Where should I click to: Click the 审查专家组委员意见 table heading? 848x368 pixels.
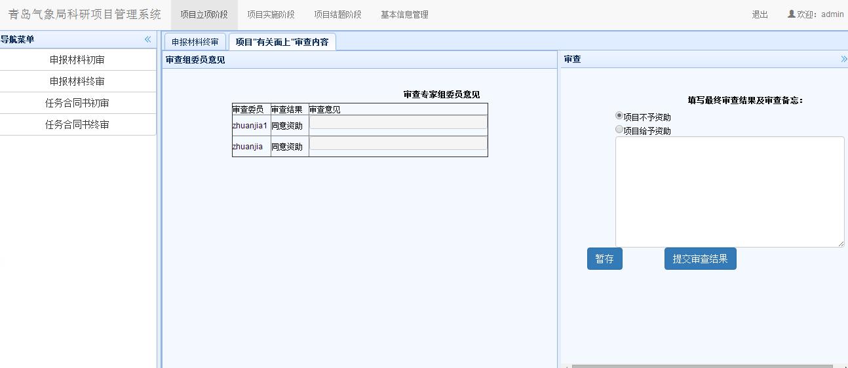coord(442,95)
